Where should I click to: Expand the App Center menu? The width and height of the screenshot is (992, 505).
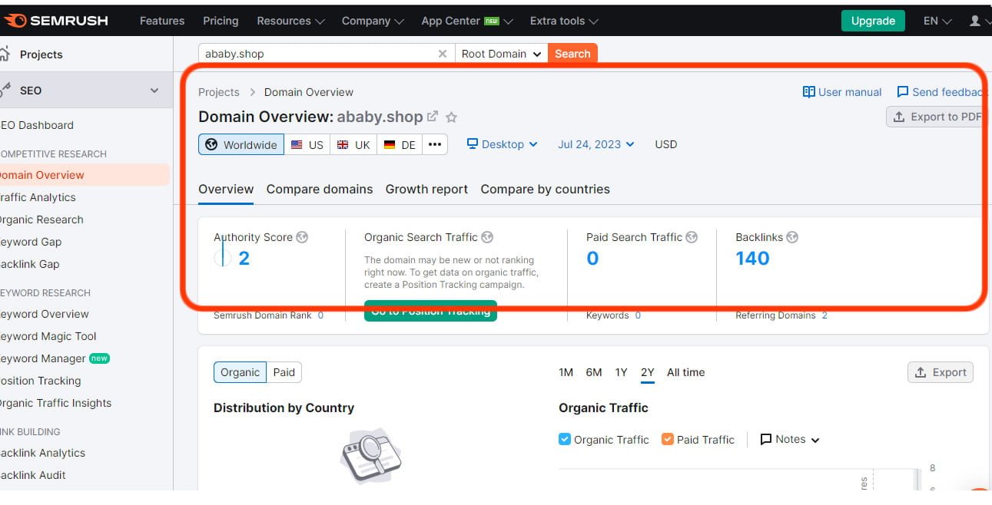tap(467, 21)
